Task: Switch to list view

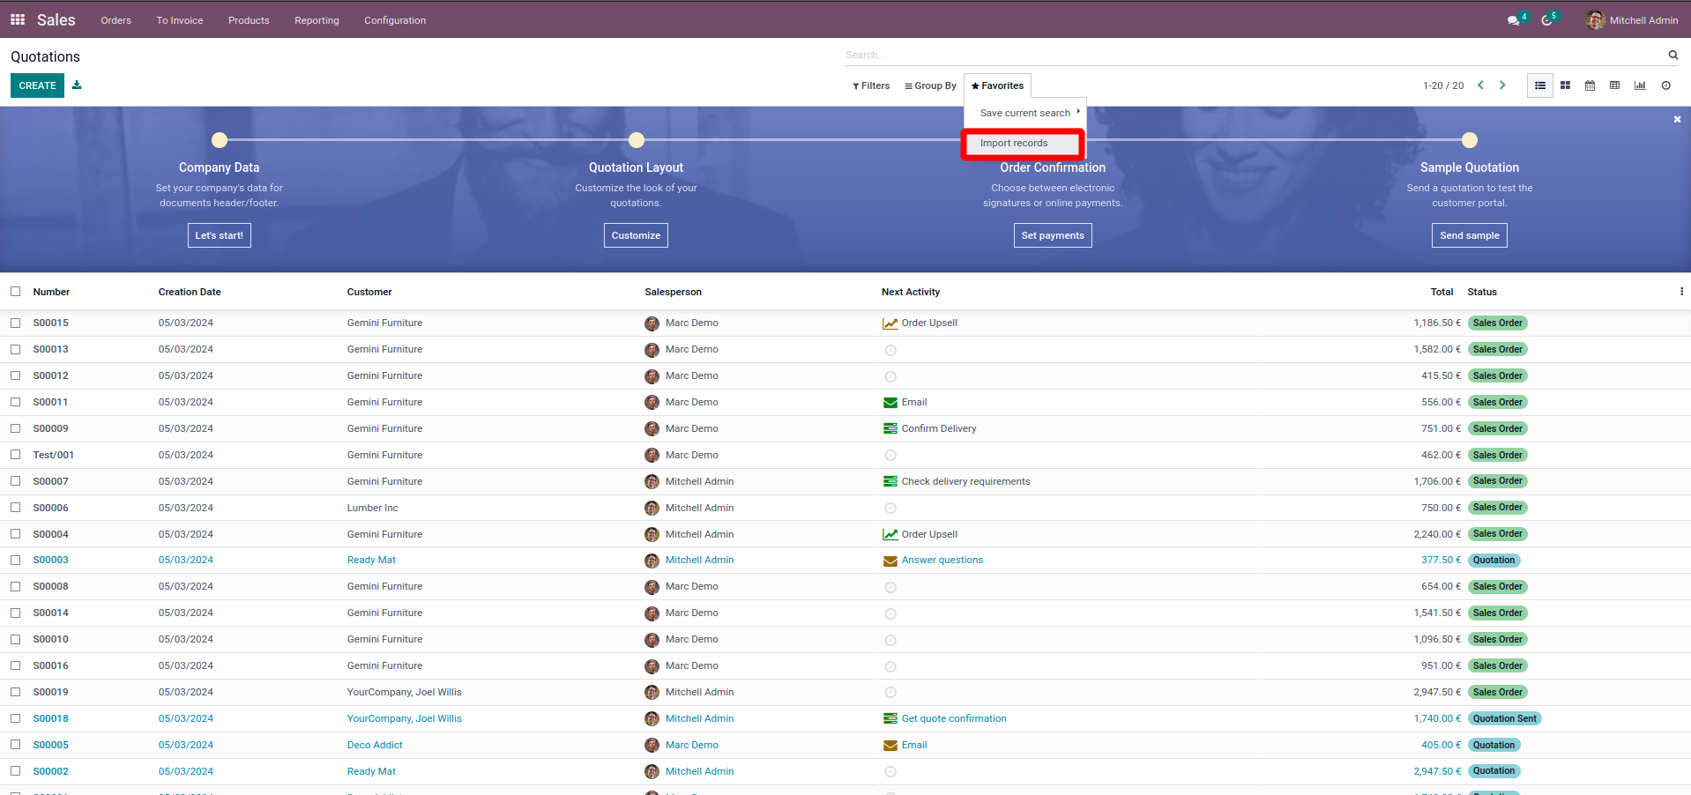Action: pyautogui.click(x=1540, y=85)
